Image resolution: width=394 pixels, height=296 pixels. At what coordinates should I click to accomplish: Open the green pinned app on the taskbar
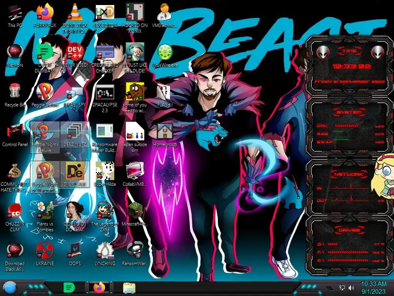point(69,288)
